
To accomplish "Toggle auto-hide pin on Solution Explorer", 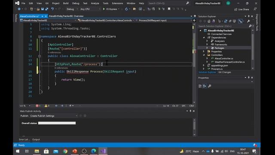I will (x=248, y=16).
